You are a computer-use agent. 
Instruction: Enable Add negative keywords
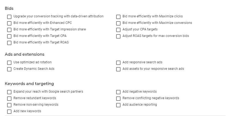coord(118,92)
